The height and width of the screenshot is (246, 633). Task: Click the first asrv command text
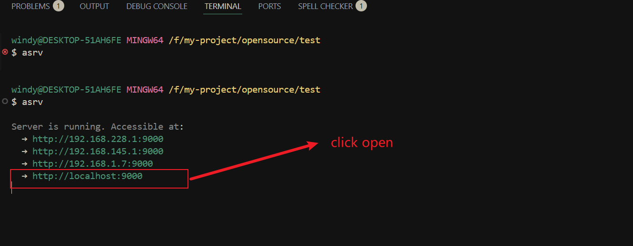32,52
